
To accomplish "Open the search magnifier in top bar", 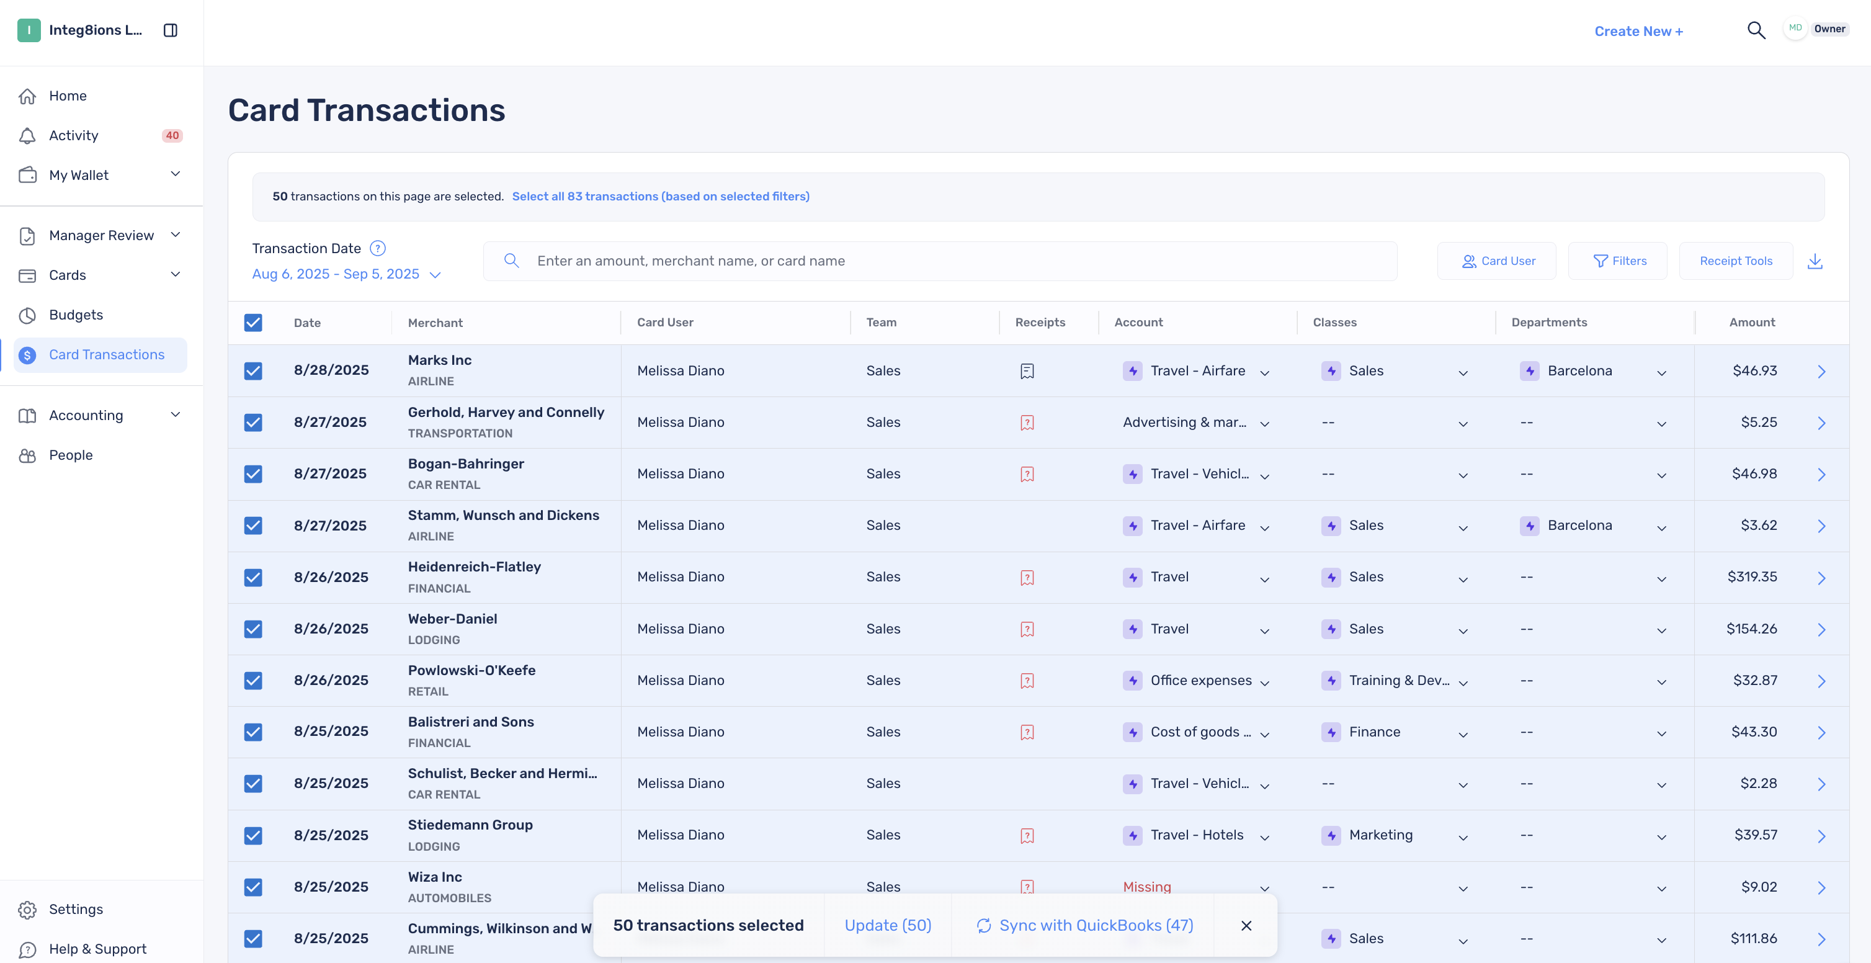I will point(1756,30).
